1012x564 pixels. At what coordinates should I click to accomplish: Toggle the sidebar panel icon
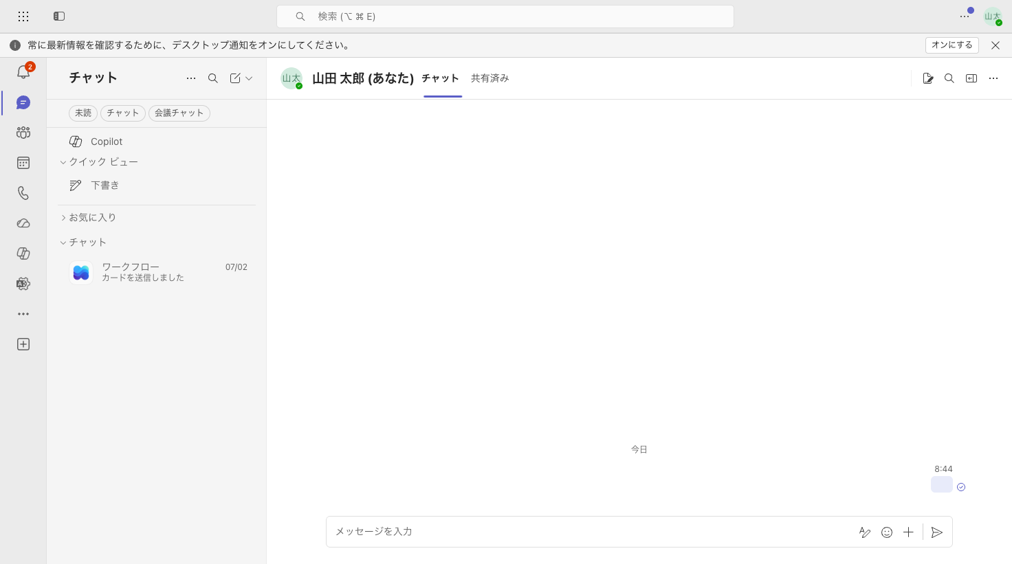point(59,16)
